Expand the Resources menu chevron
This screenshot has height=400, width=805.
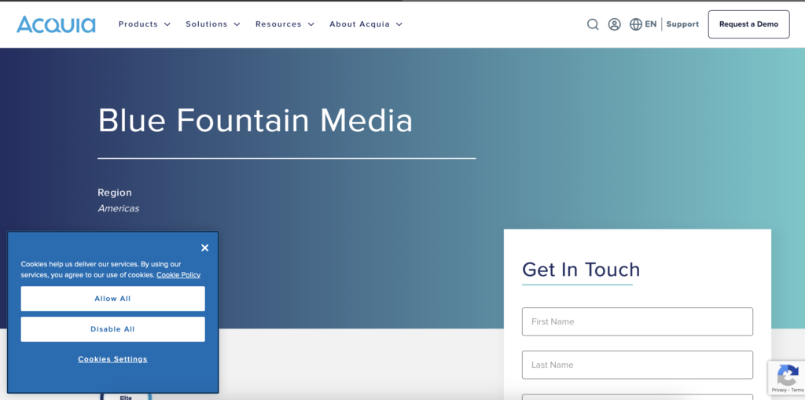click(x=311, y=24)
